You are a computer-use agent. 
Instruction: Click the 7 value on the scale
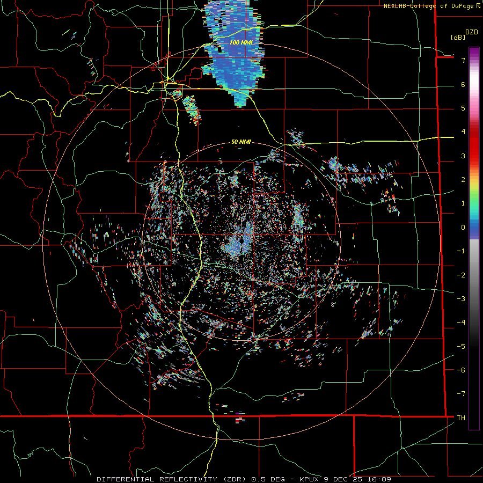tap(463, 60)
